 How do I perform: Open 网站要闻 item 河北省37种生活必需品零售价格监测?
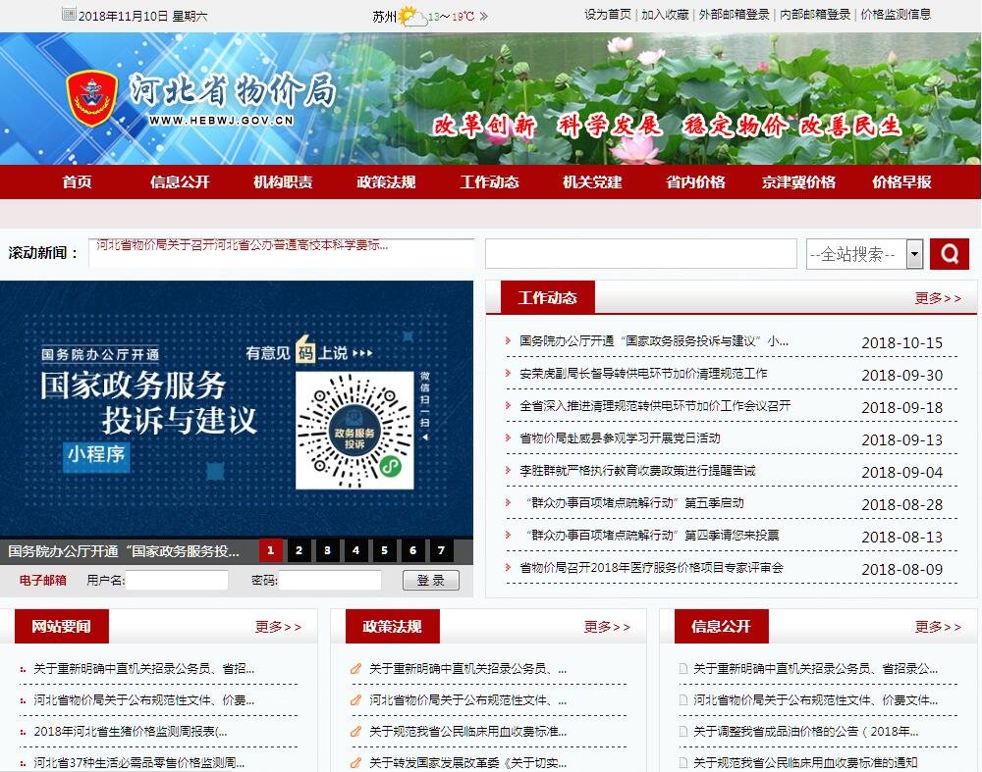(x=139, y=762)
